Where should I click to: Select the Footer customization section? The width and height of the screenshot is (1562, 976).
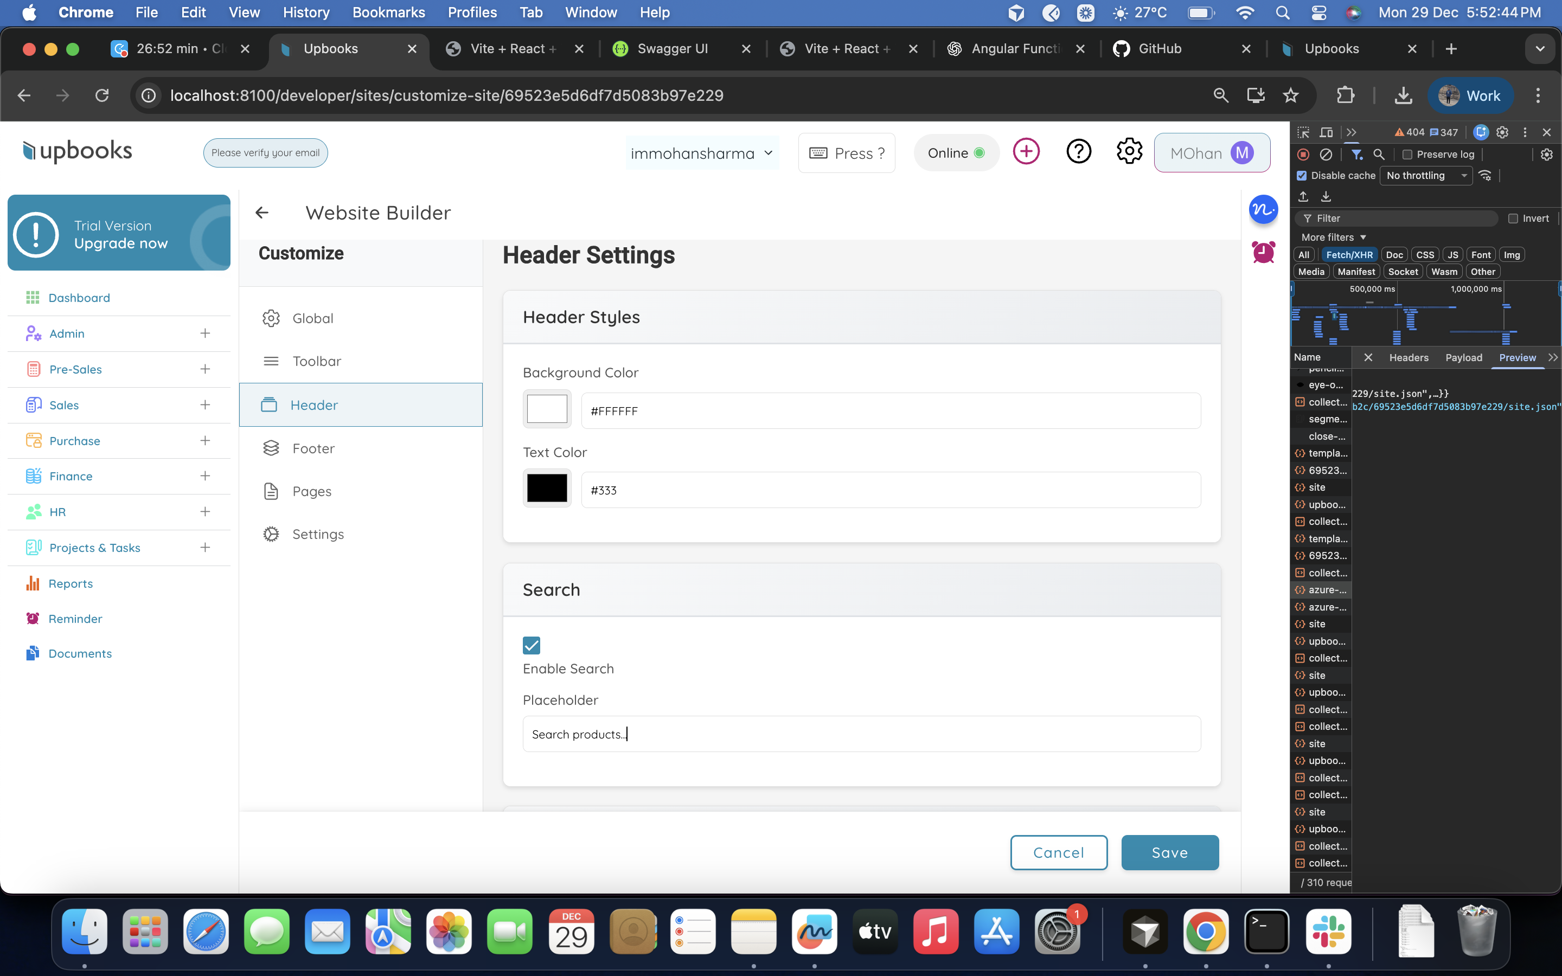click(x=313, y=447)
